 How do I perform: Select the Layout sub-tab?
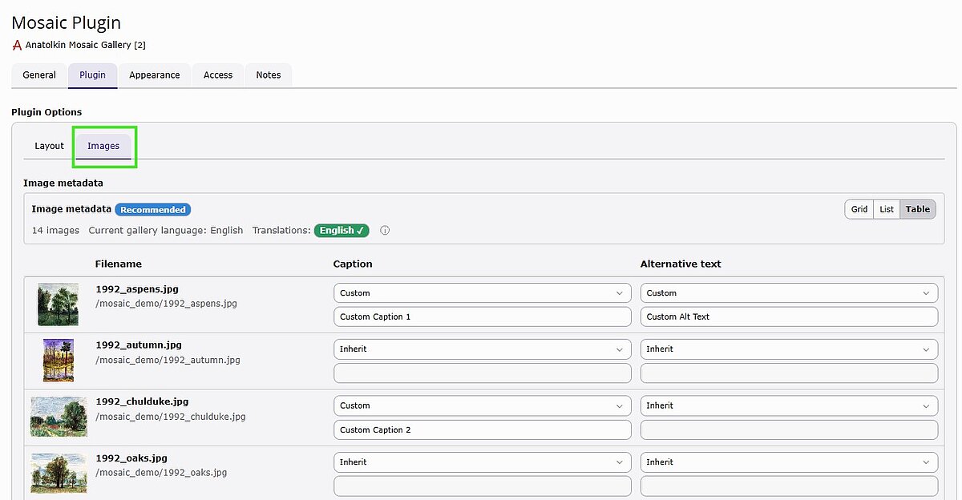point(49,146)
